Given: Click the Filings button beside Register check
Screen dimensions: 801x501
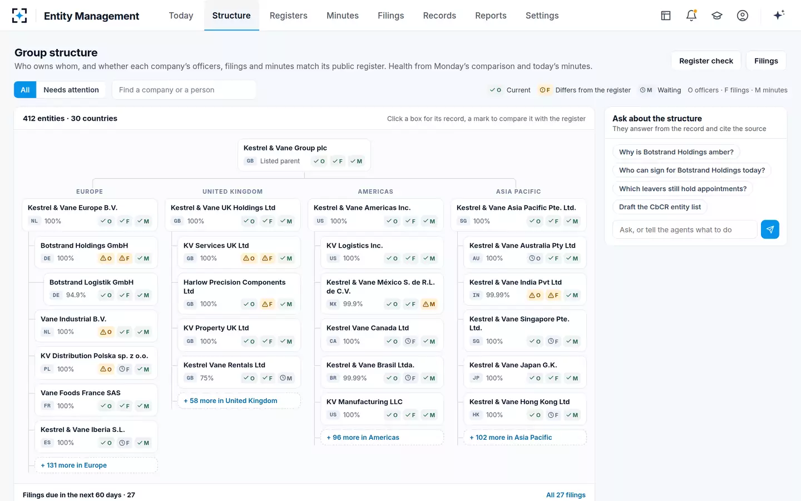Looking at the screenshot, I should (x=766, y=61).
